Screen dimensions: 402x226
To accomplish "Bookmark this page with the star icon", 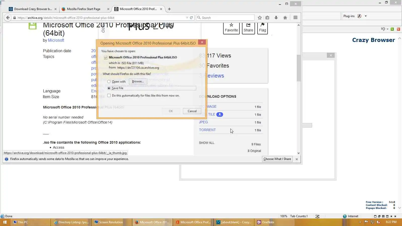I will click(260, 18).
